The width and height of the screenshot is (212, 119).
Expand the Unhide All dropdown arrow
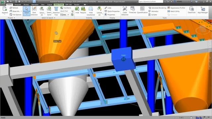(102, 14)
